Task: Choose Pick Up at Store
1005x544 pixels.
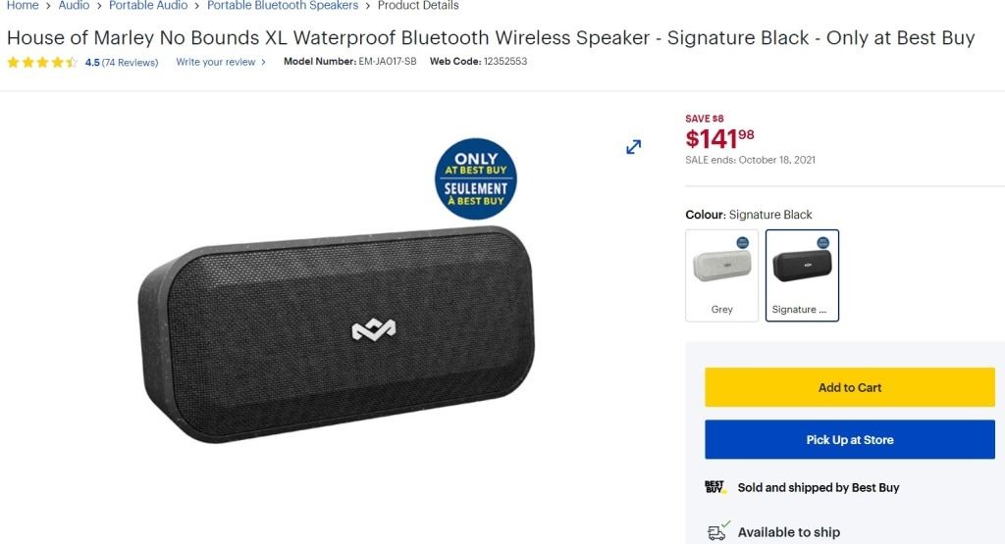Action: coord(850,440)
